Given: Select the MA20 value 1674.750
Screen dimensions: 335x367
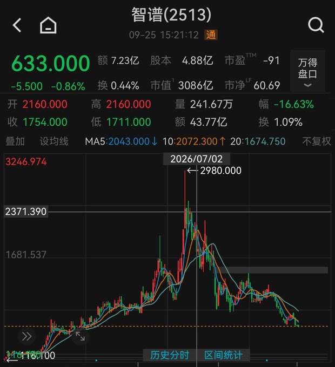Looking at the screenshot, I should pos(265,141).
